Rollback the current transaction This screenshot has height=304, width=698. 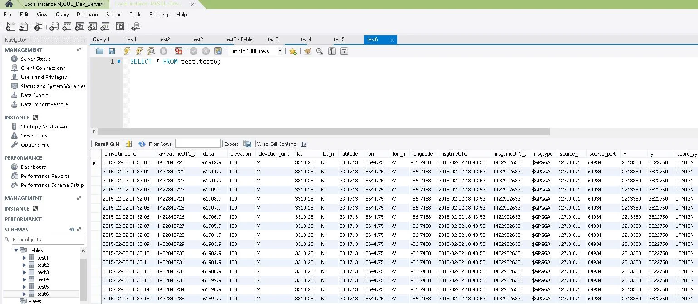point(206,51)
